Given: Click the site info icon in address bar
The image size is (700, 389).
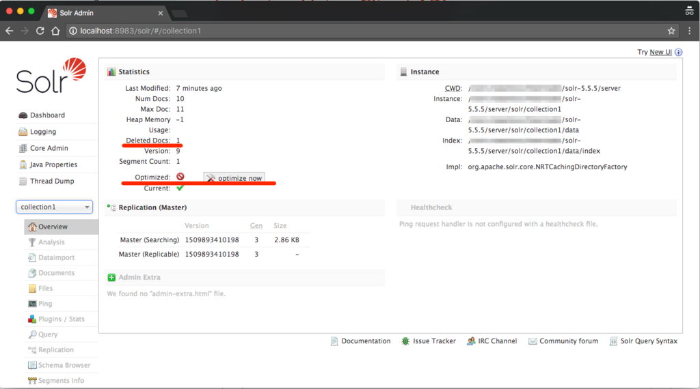Looking at the screenshot, I should click(x=73, y=31).
